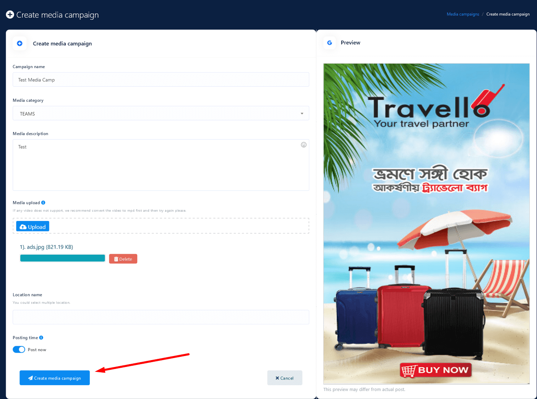Open the Location name multi-select field
The height and width of the screenshot is (399, 537).
coord(161,317)
